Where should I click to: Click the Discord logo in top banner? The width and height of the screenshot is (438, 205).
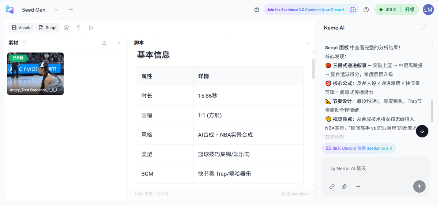pyautogui.click(x=353, y=10)
